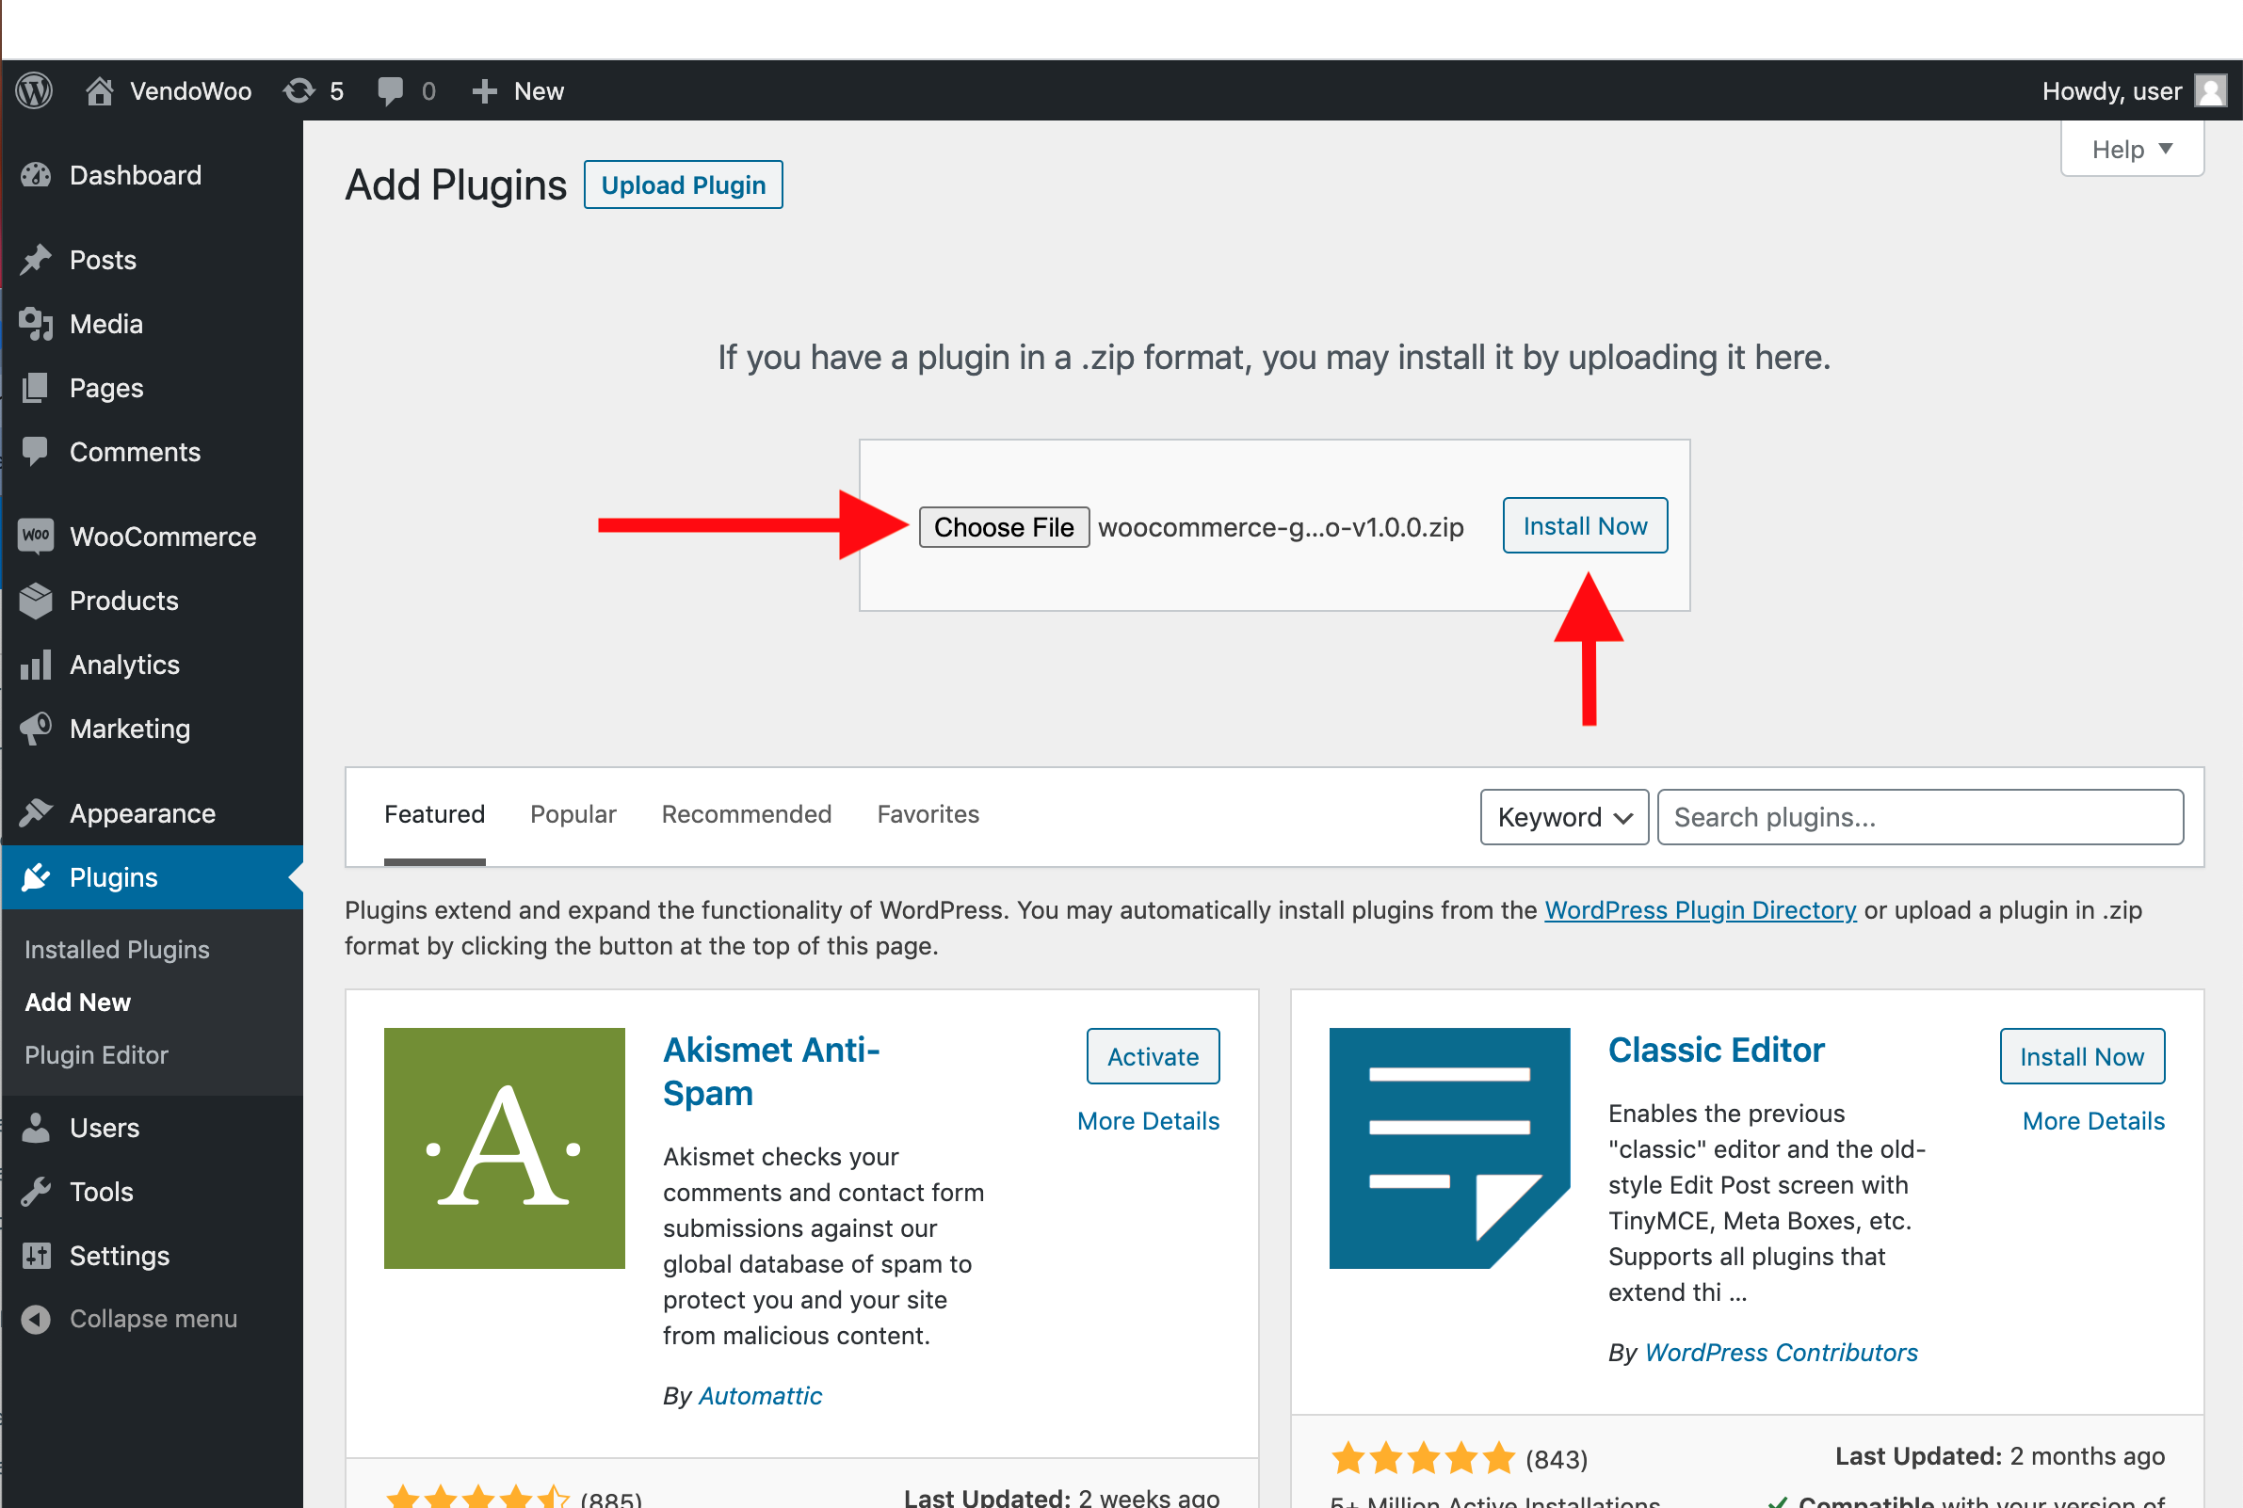
Task: Click the WordPress logo icon
Action: coord(35,91)
